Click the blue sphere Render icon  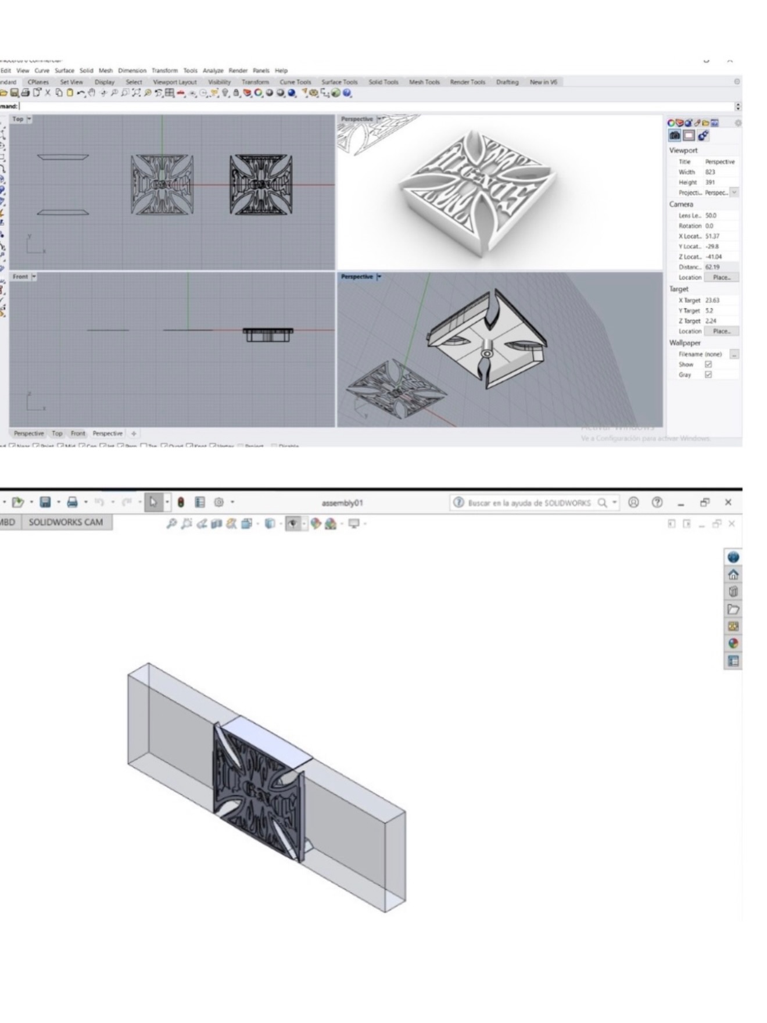[x=292, y=93]
